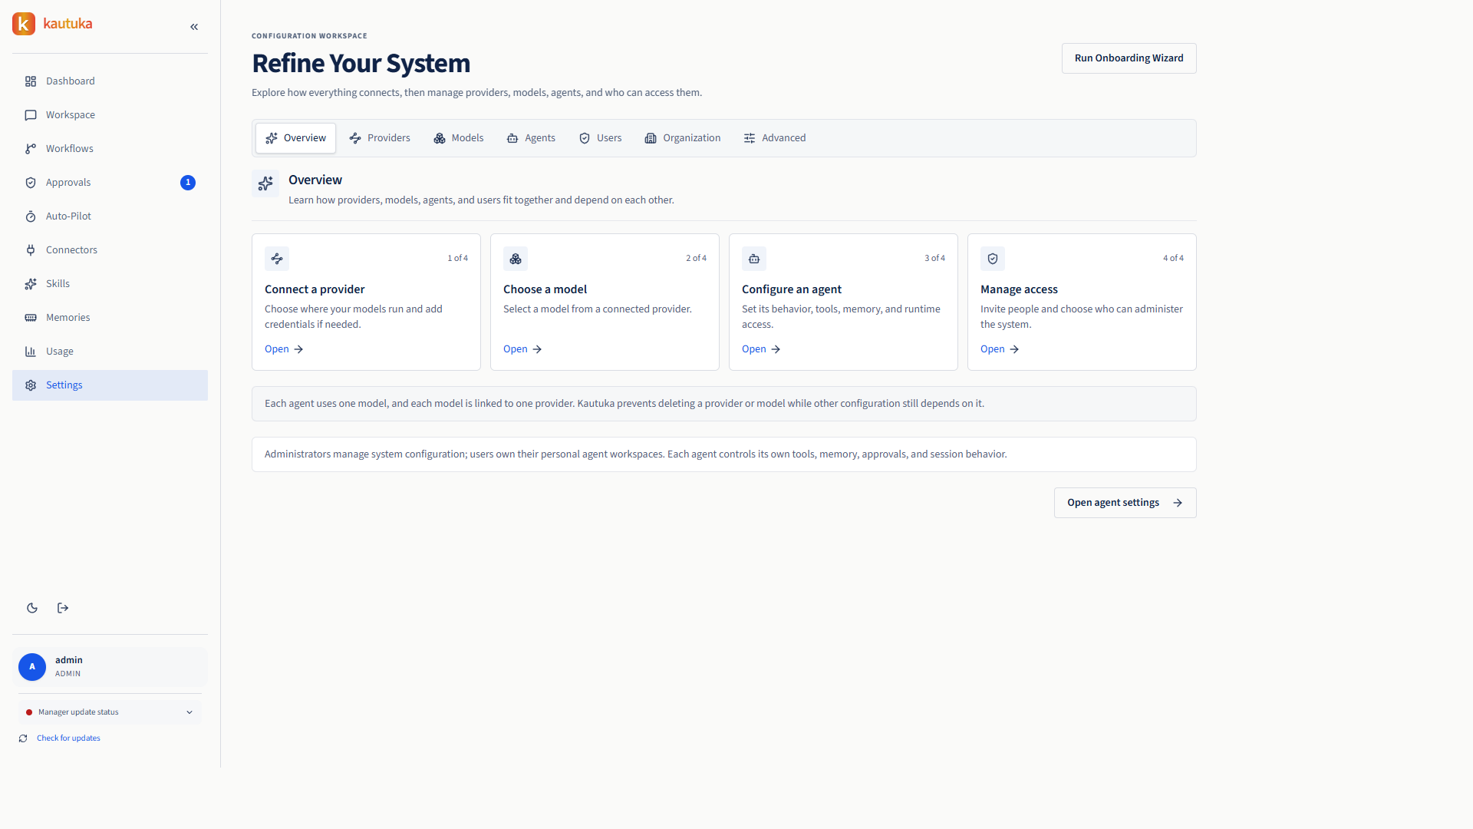Toggle dark mode moon icon
The width and height of the screenshot is (1473, 829).
click(32, 608)
